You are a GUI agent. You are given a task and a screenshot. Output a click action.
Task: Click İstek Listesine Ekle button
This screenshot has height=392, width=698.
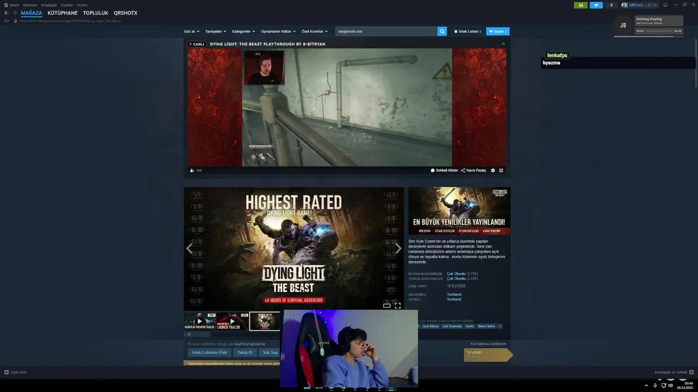209,352
